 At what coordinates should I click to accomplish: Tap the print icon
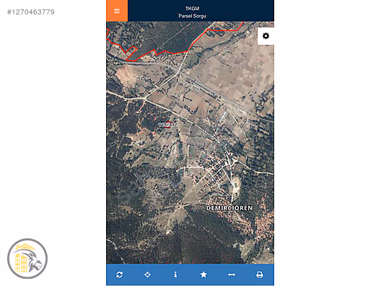pos(260,275)
